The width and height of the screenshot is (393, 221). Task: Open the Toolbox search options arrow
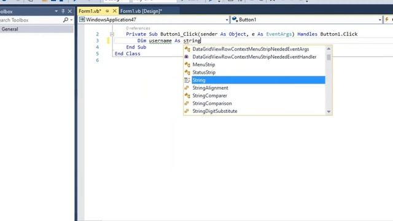point(72,20)
